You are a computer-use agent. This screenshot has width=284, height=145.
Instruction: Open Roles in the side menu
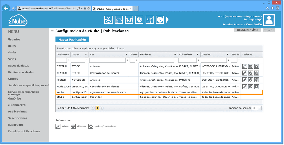(x=12, y=46)
